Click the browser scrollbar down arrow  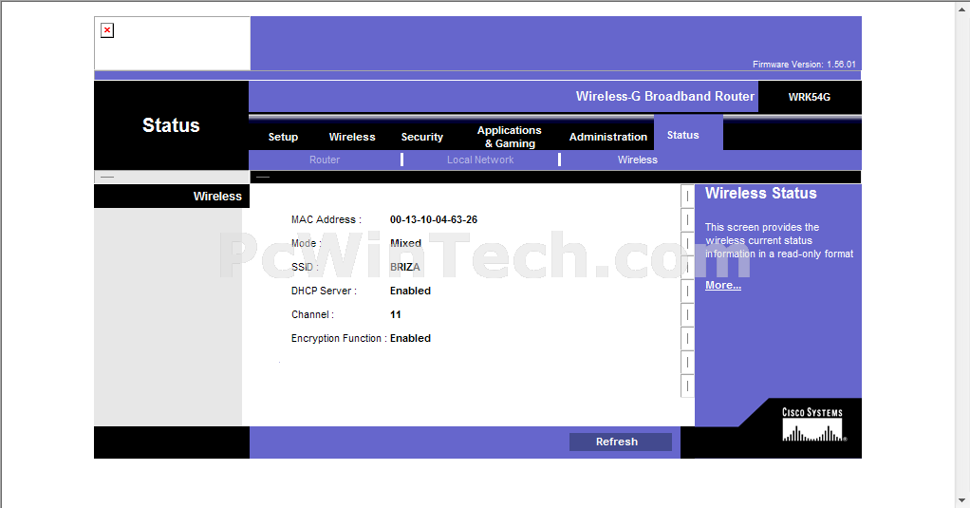962,500
